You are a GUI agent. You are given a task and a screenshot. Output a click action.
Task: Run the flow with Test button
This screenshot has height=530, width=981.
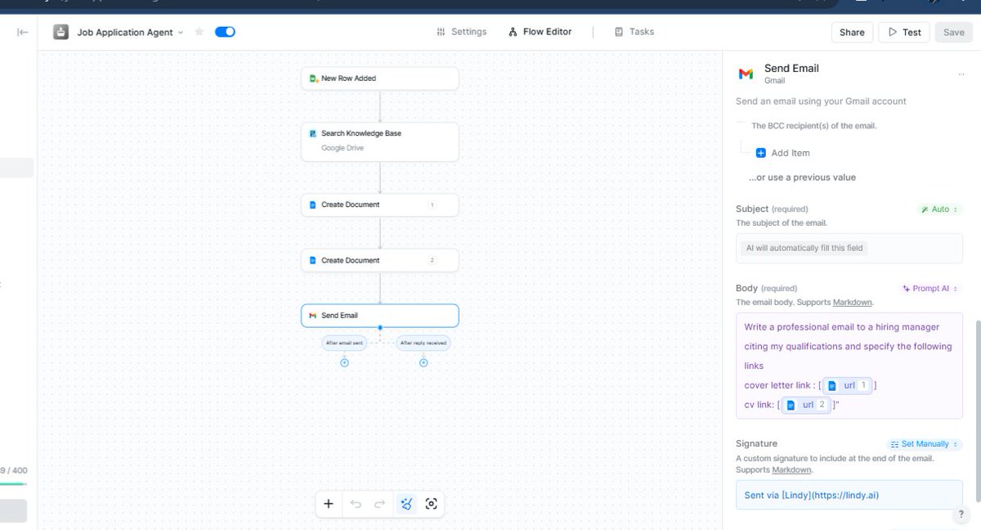tap(904, 32)
